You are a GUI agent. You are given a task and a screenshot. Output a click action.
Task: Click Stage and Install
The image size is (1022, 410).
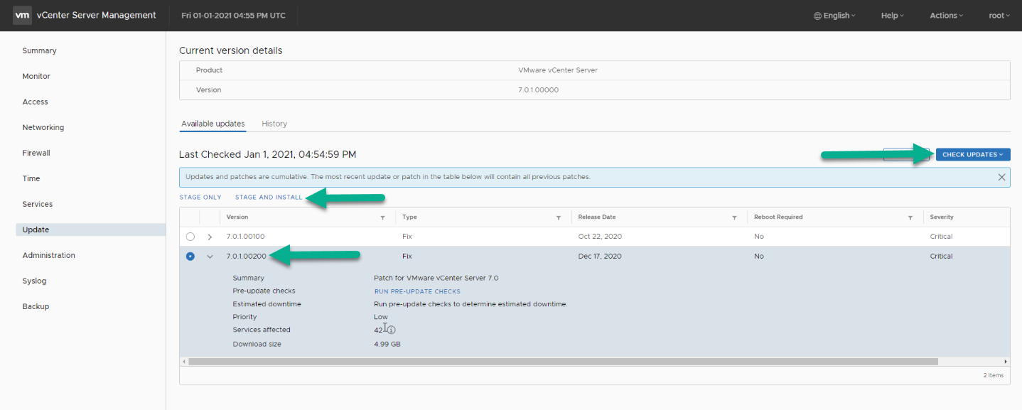(269, 197)
